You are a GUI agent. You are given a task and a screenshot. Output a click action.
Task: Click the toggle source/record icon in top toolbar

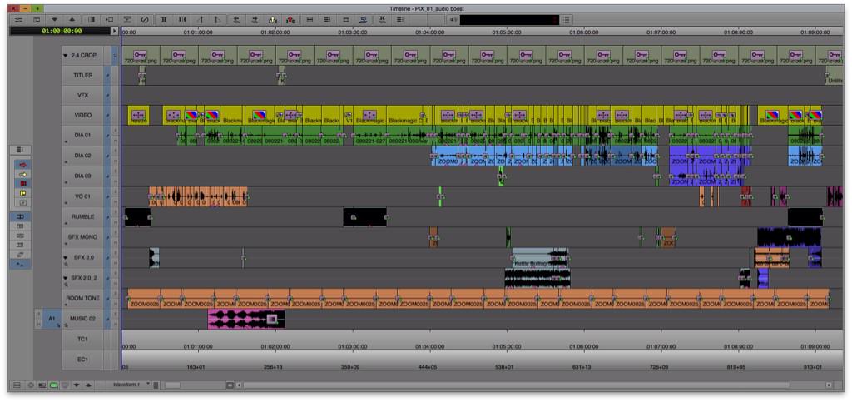[37, 19]
